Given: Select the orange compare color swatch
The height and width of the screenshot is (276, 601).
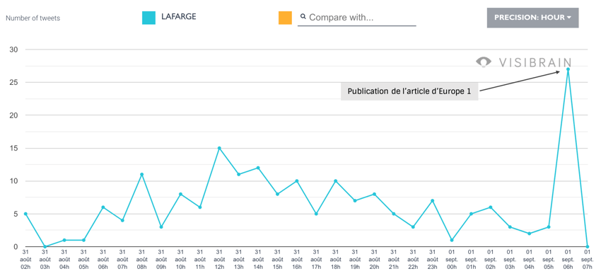Looking at the screenshot, I should 285,18.
